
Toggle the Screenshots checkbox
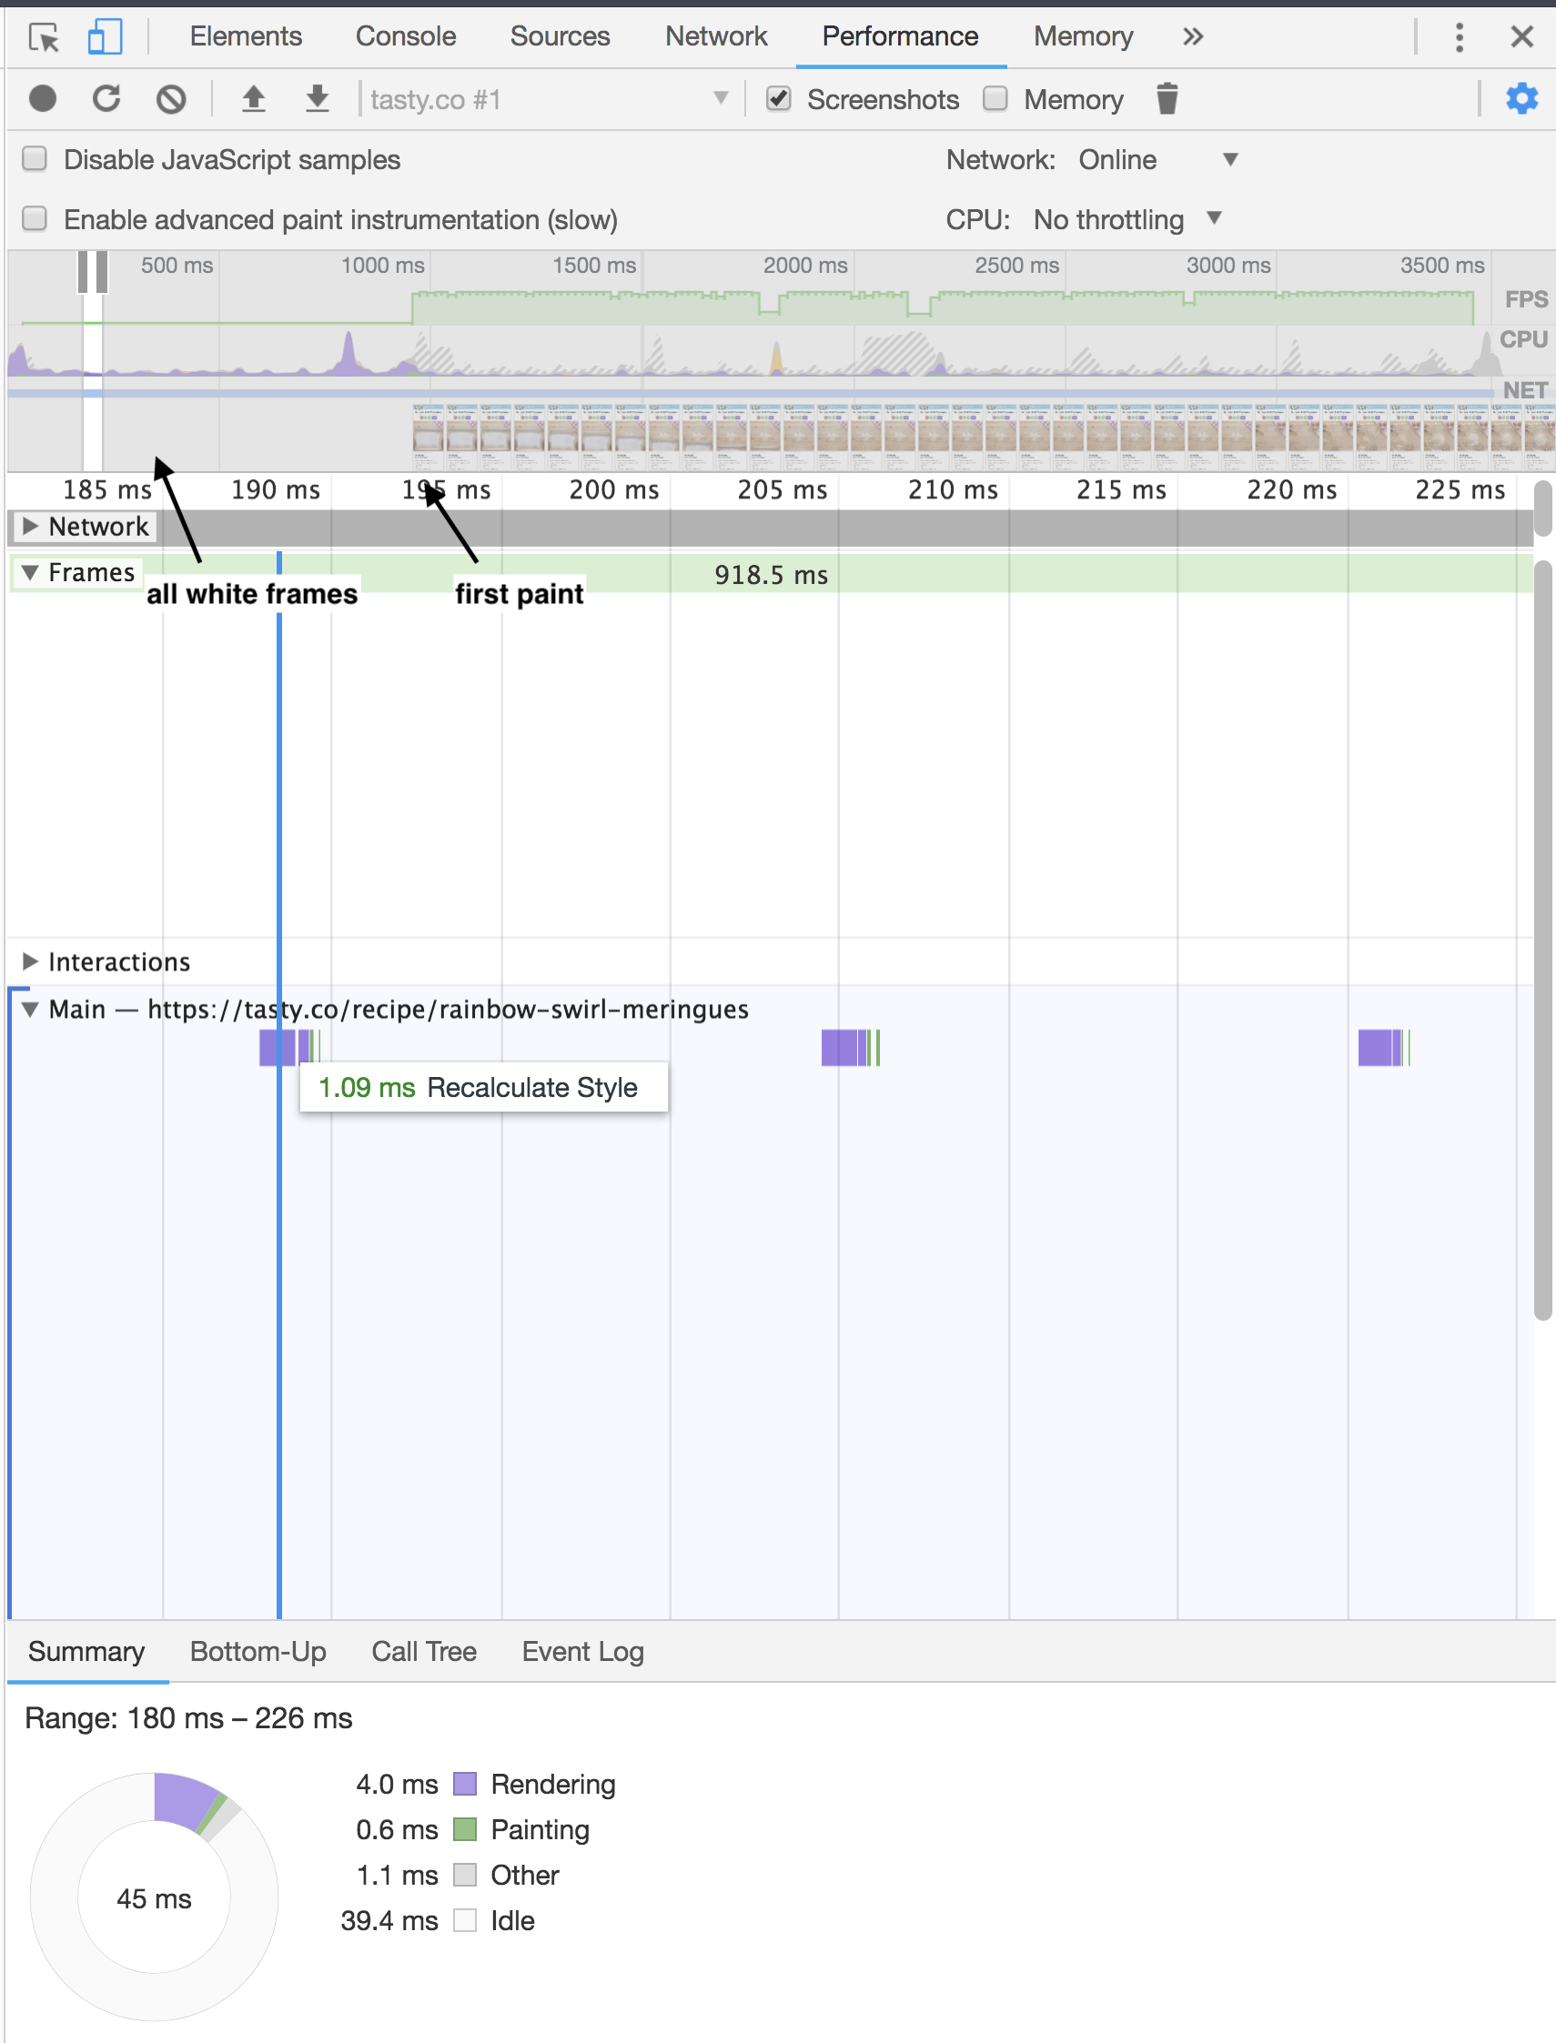click(x=779, y=98)
